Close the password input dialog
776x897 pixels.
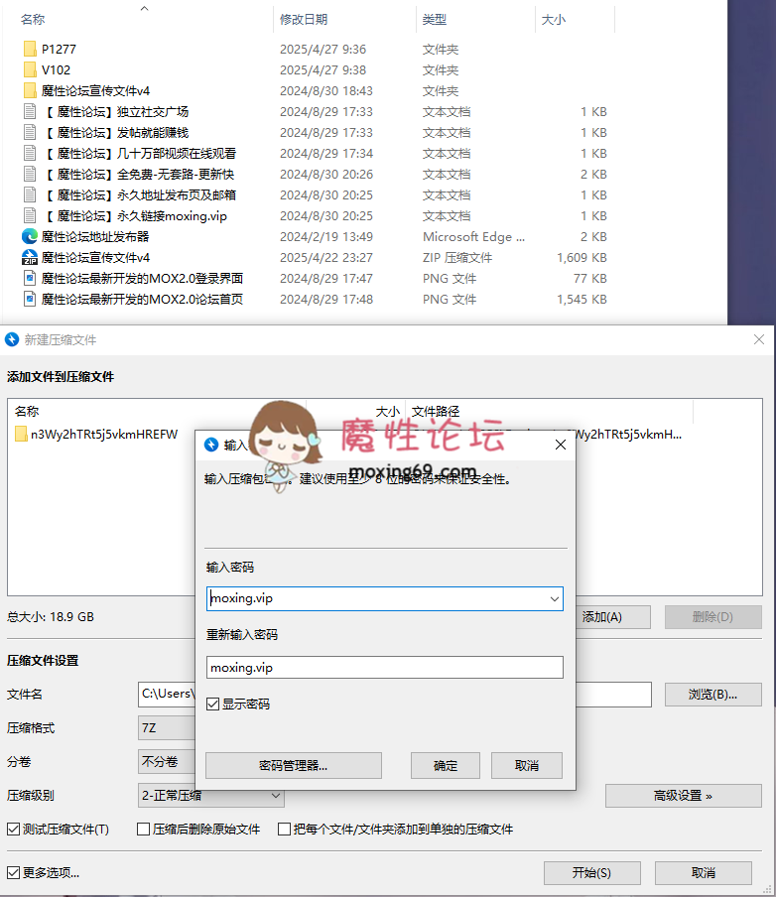pos(561,445)
